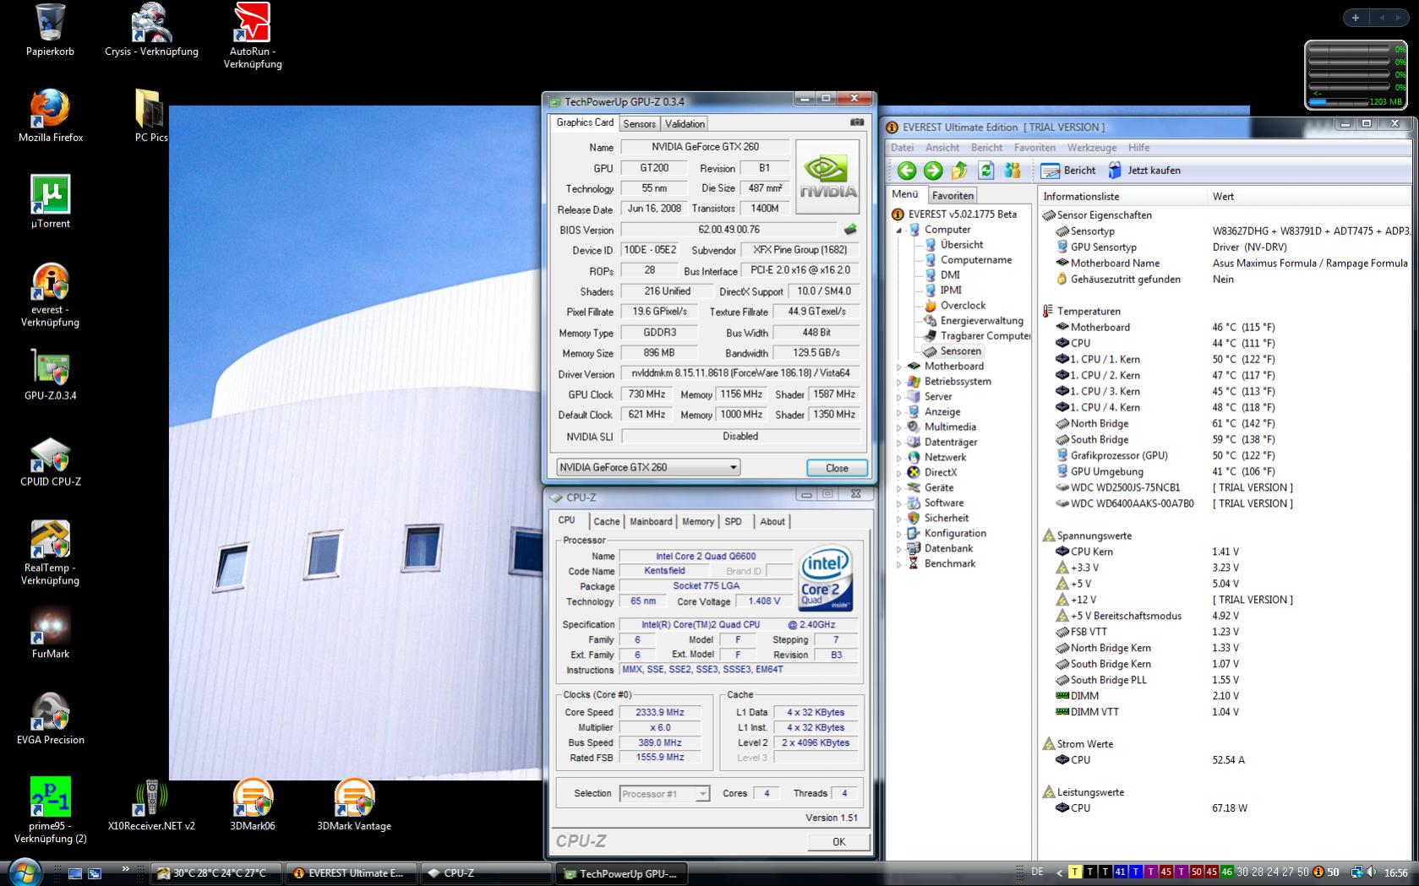Switch to the Sensors tab in GPU-Z
Viewport: 1419px width, 886px height.
[639, 123]
